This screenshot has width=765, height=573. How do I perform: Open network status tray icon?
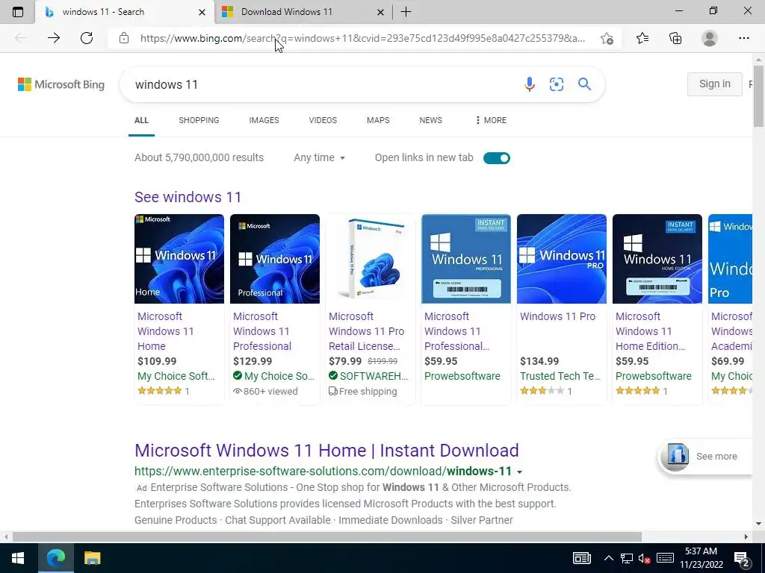(627, 558)
